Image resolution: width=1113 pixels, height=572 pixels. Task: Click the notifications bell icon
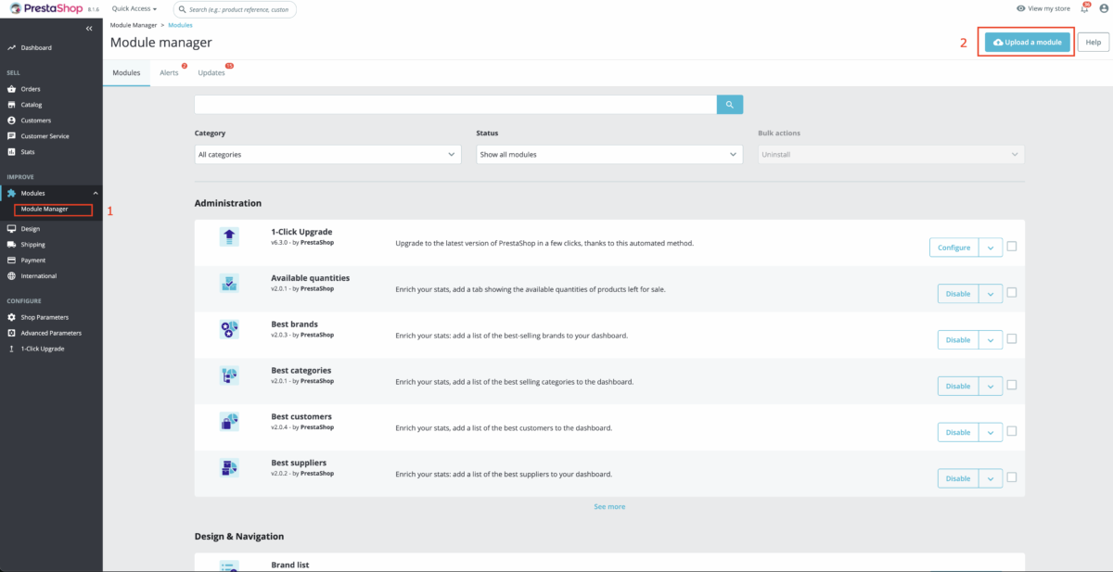[x=1084, y=9]
